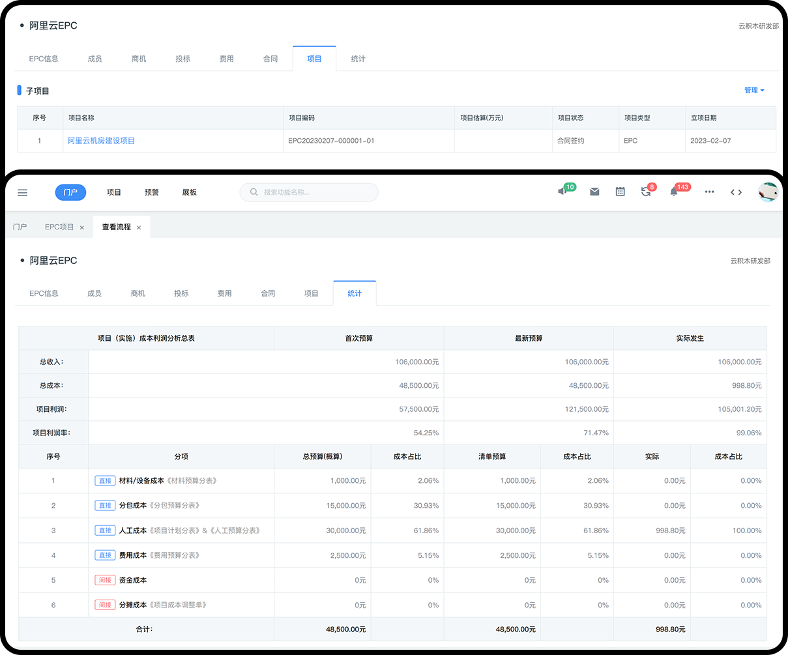
Task: Select the 预警 top menu item
Action: [x=152, y=192]
